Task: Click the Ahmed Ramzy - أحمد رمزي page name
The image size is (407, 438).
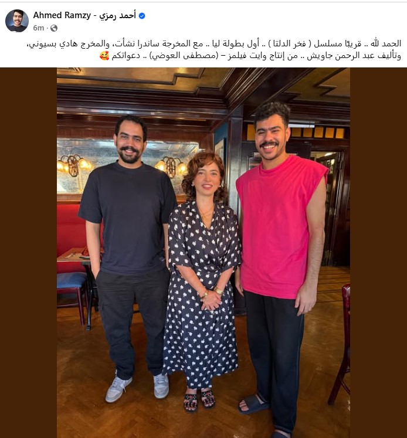Action: click(84, 15)
